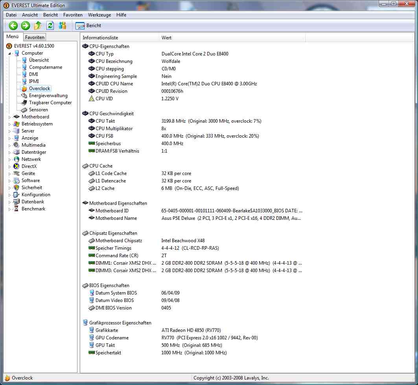Select Computername icon in tree
The width and height of the screenshot is (418, 385).
[24, 67]
